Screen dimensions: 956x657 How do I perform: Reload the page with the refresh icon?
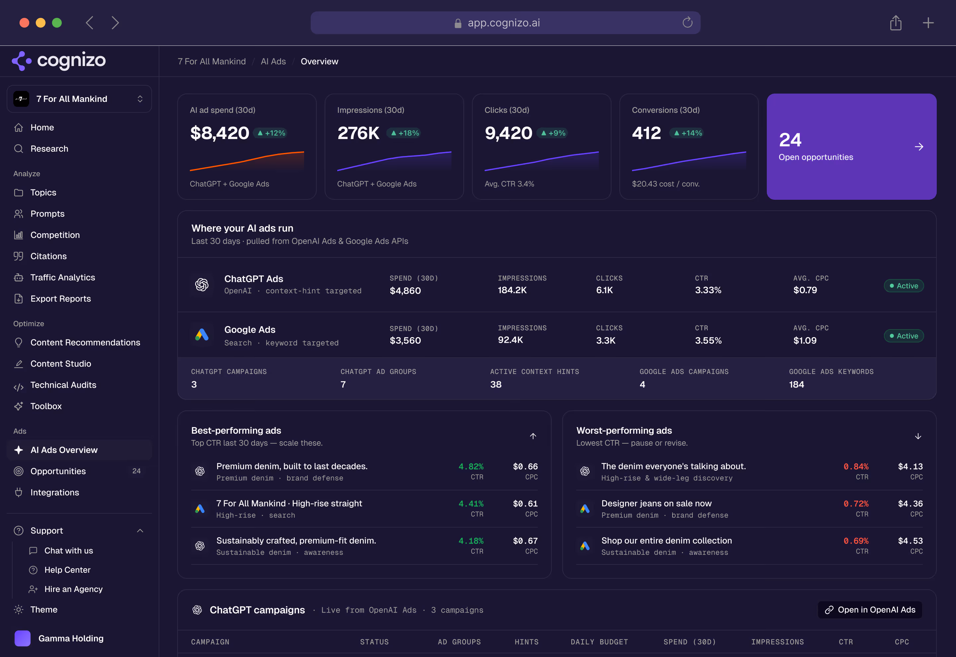point(687,22)
